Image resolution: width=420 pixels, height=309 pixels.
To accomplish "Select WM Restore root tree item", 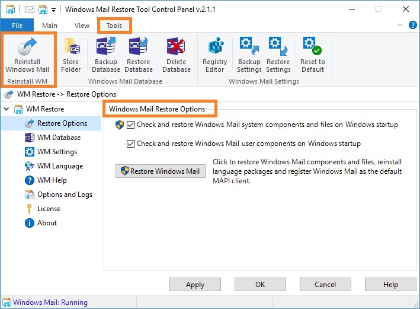I will pos(39,109).
